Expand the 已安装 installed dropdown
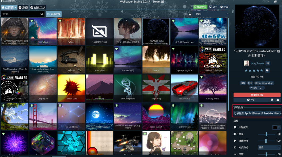The width and height of the screenshot is (282, 157). (9, 7)
